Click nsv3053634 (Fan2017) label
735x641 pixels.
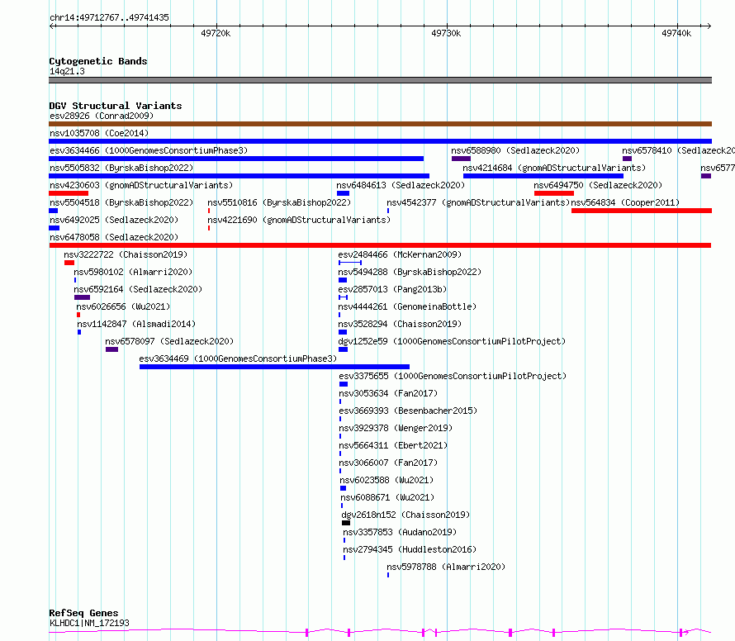pos(388,393)
